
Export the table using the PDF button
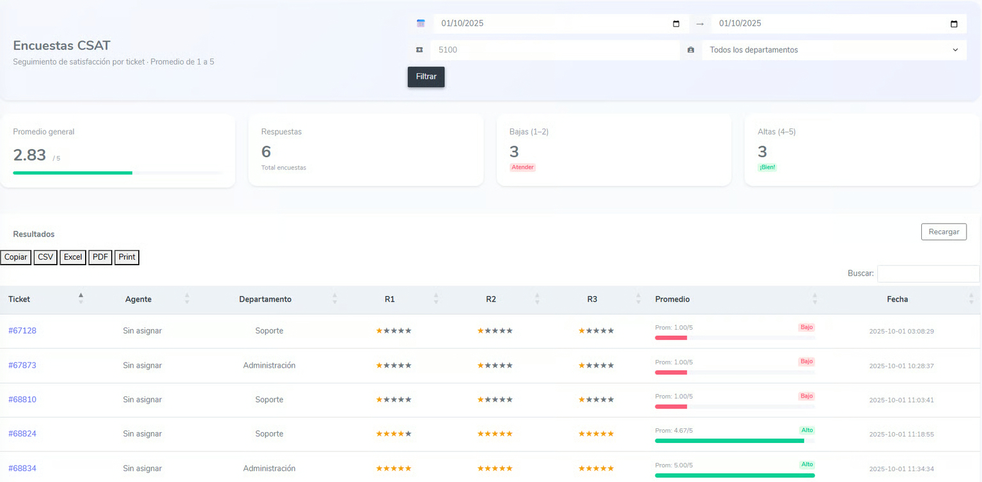point(100,257)
